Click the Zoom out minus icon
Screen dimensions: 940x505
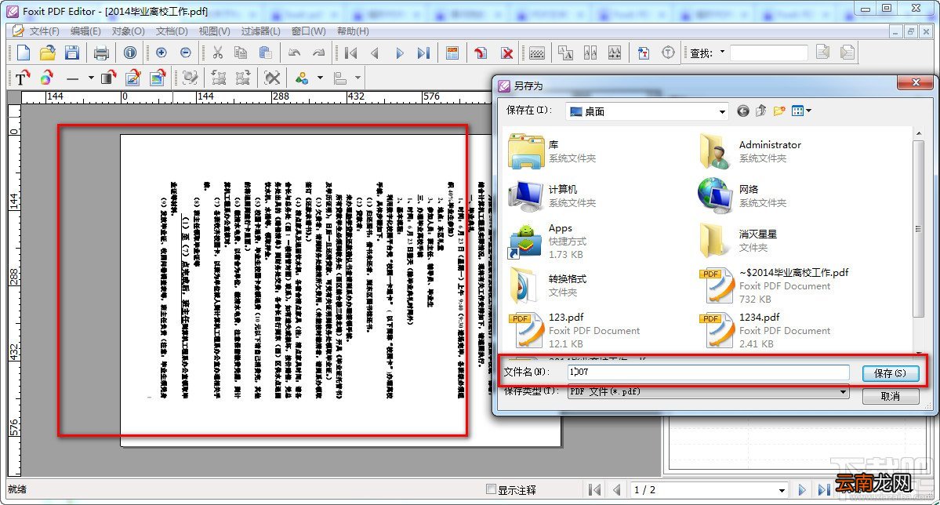click(x=186, y=53)
